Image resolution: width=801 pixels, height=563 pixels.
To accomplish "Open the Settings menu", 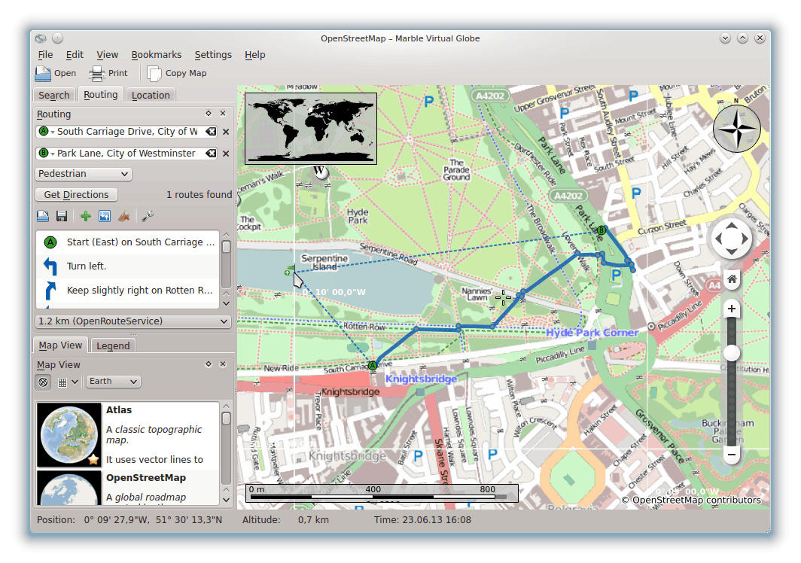I will [x=213, y=55].
